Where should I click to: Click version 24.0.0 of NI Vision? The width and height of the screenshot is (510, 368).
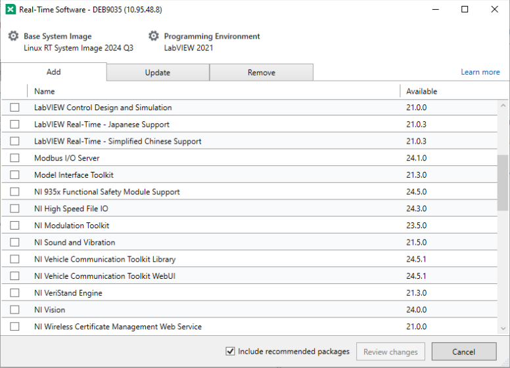click(x=416, y=310)
